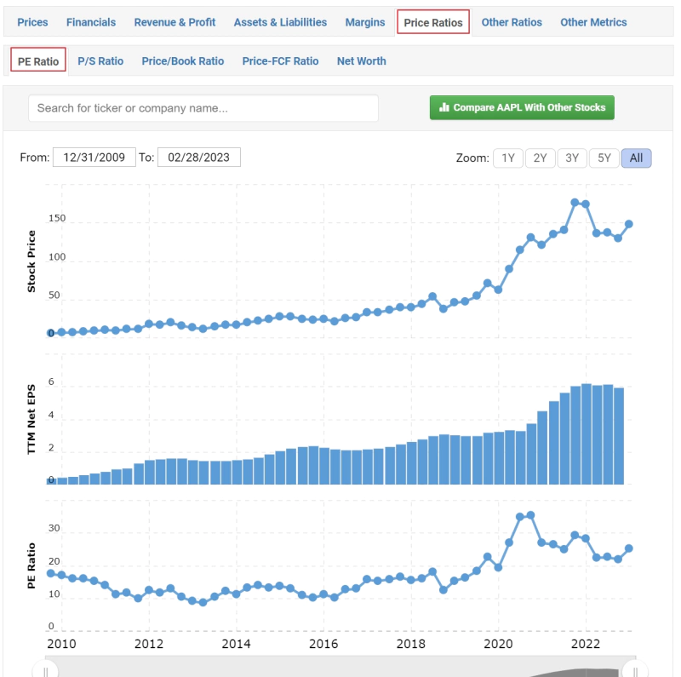
Task: Click Compare AAPL With Other Stocks button
Action: point(522,107)
